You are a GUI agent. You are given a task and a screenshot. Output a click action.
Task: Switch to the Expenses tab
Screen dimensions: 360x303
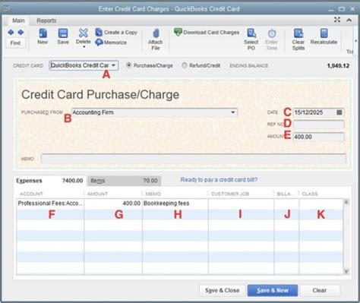pos(49,181)
